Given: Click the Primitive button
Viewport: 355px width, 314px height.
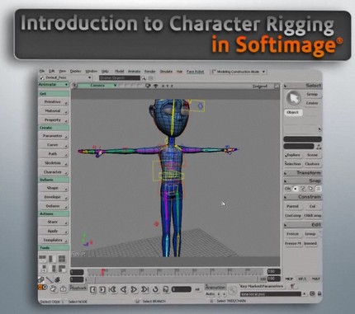Looking at the screenshot, I should point(53,102).
